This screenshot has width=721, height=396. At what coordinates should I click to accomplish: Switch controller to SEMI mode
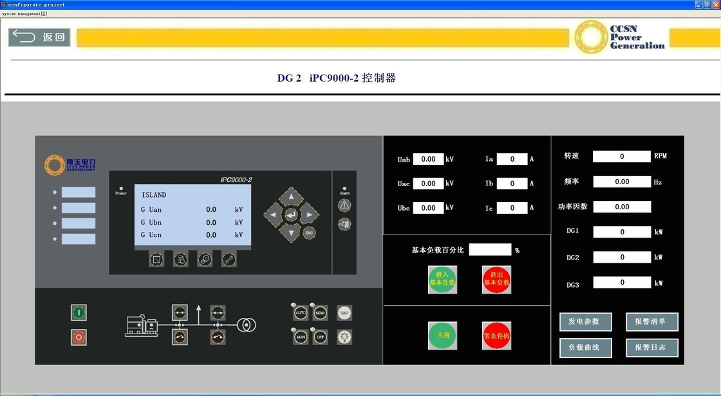321,313
